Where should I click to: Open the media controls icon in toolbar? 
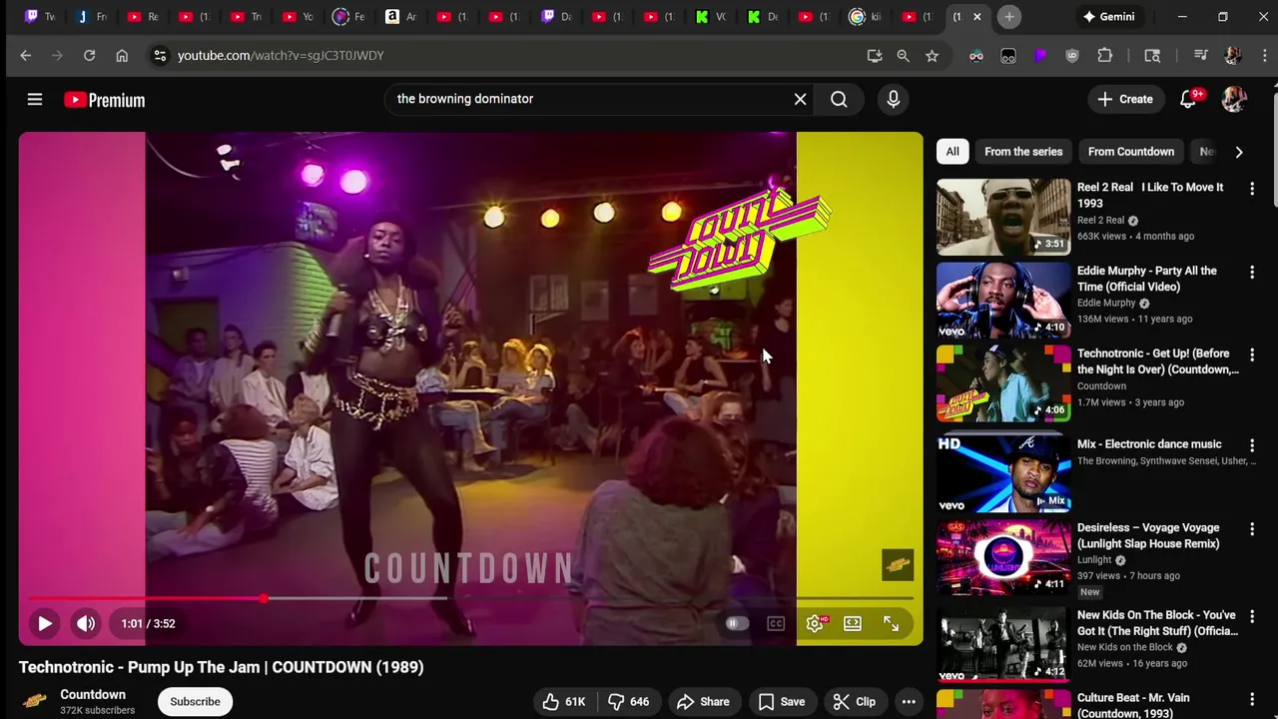(1201, 56)
